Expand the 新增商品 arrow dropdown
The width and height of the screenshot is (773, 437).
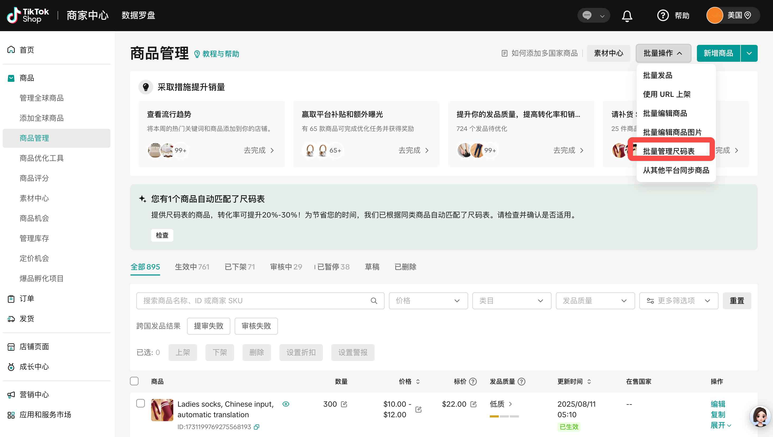click(x=749, y=53)
